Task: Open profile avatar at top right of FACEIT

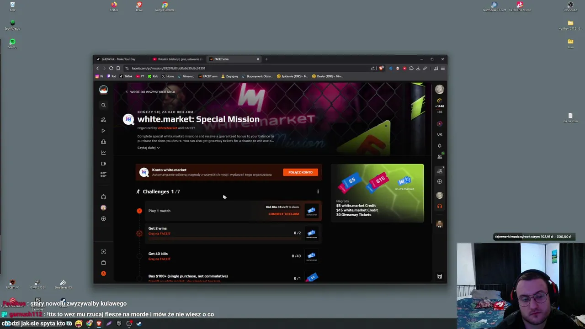Action: coord(440,90)
